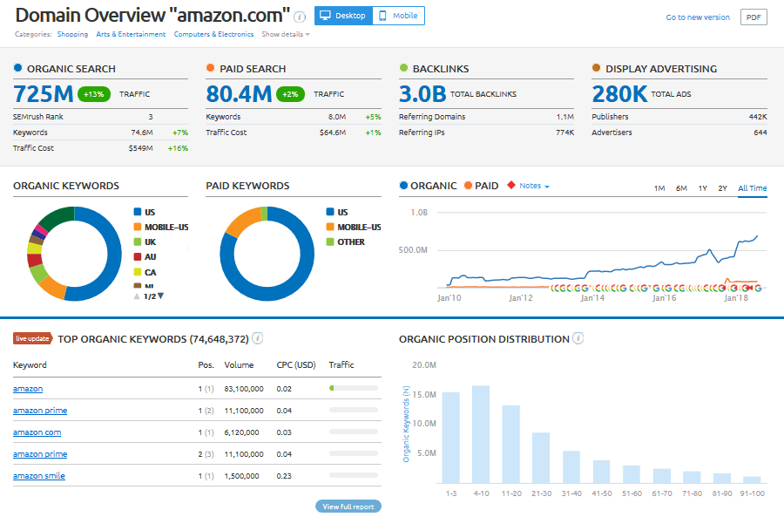Select the 1Y time range
784x517 pixels.
pyautogui.click(x=702, y=188)
